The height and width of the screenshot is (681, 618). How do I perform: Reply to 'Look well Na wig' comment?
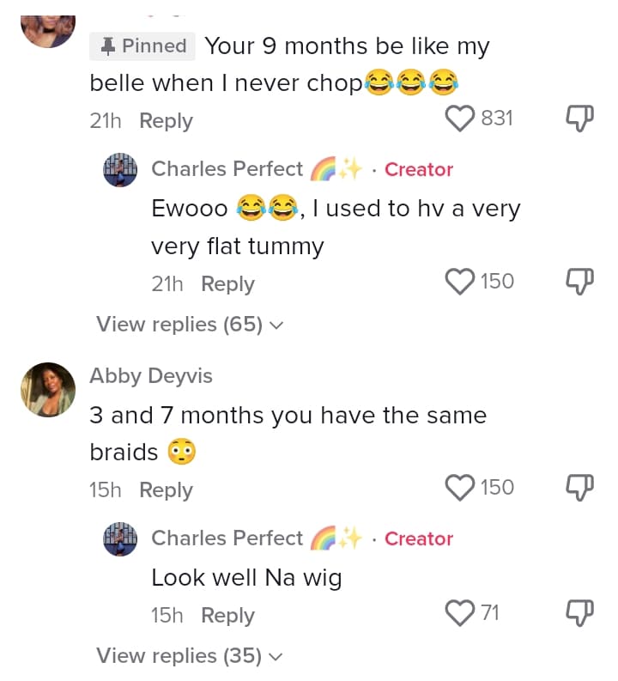(227, 616)
